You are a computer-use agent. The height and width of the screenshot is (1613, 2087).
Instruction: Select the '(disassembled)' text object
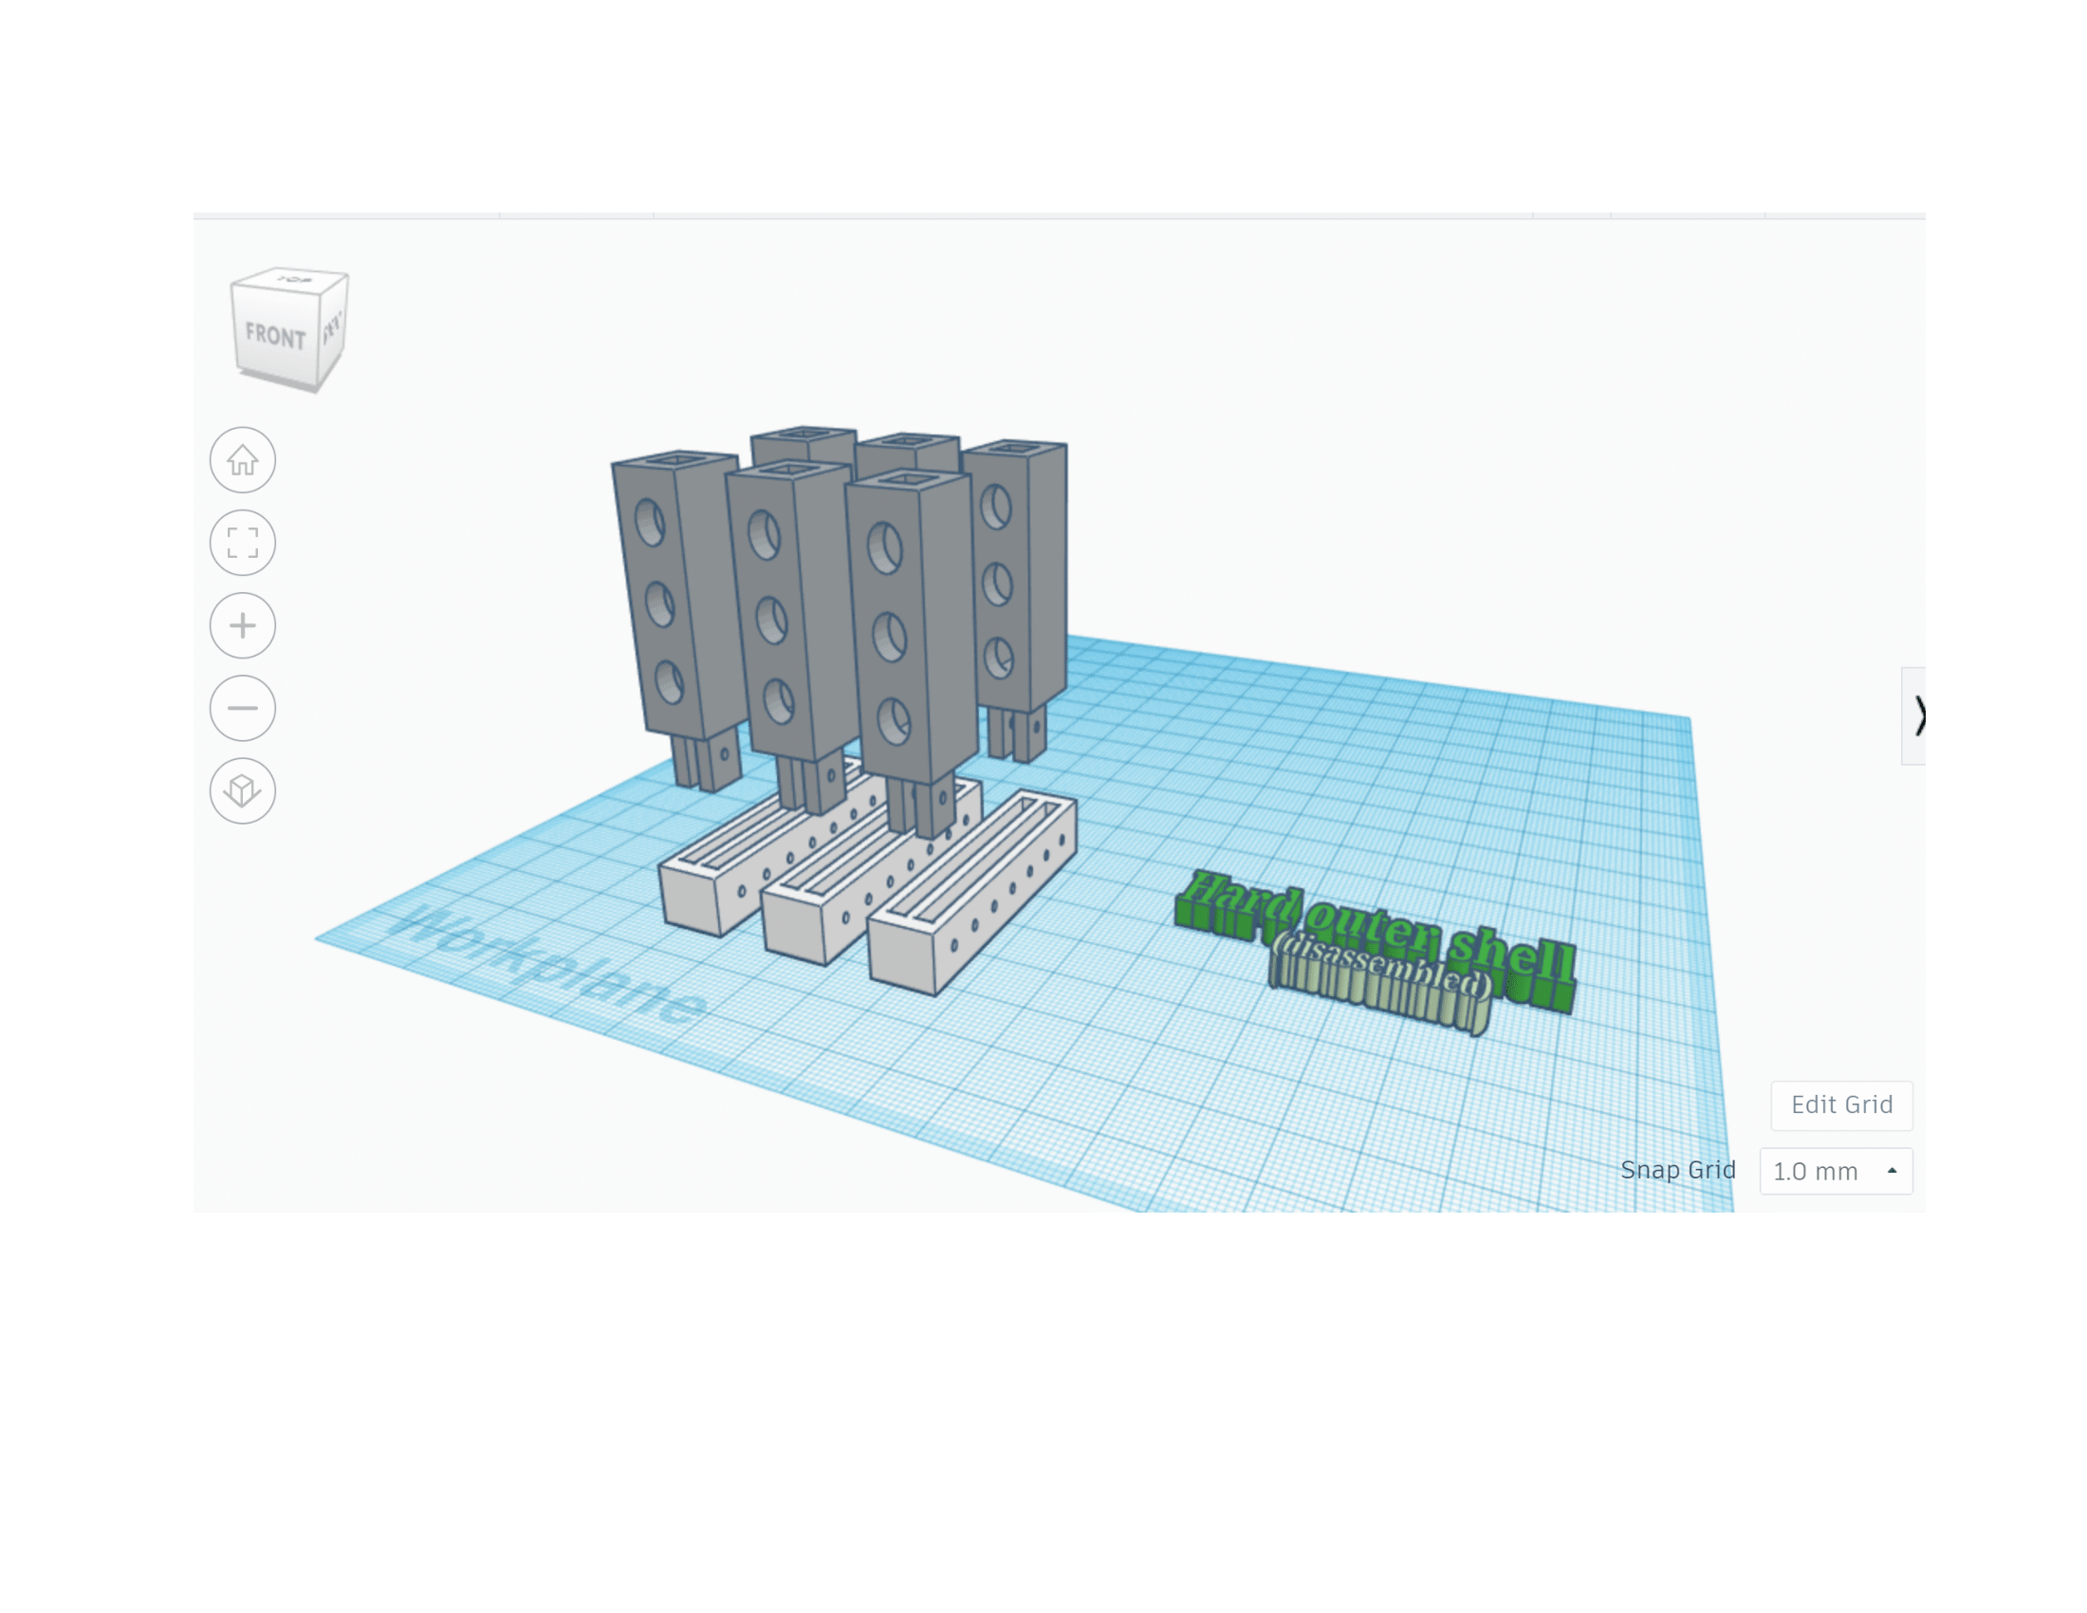(1382, 982)
